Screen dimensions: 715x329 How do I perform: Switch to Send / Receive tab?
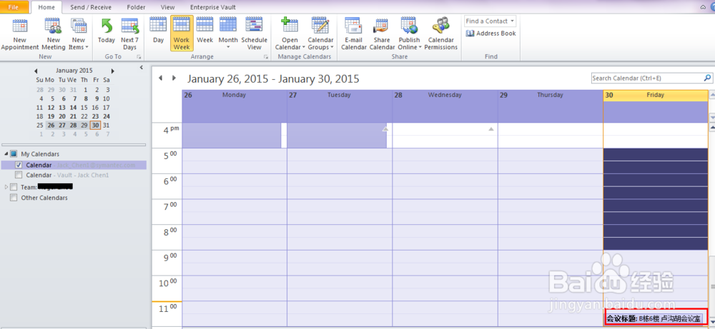[x=91, y=7]
